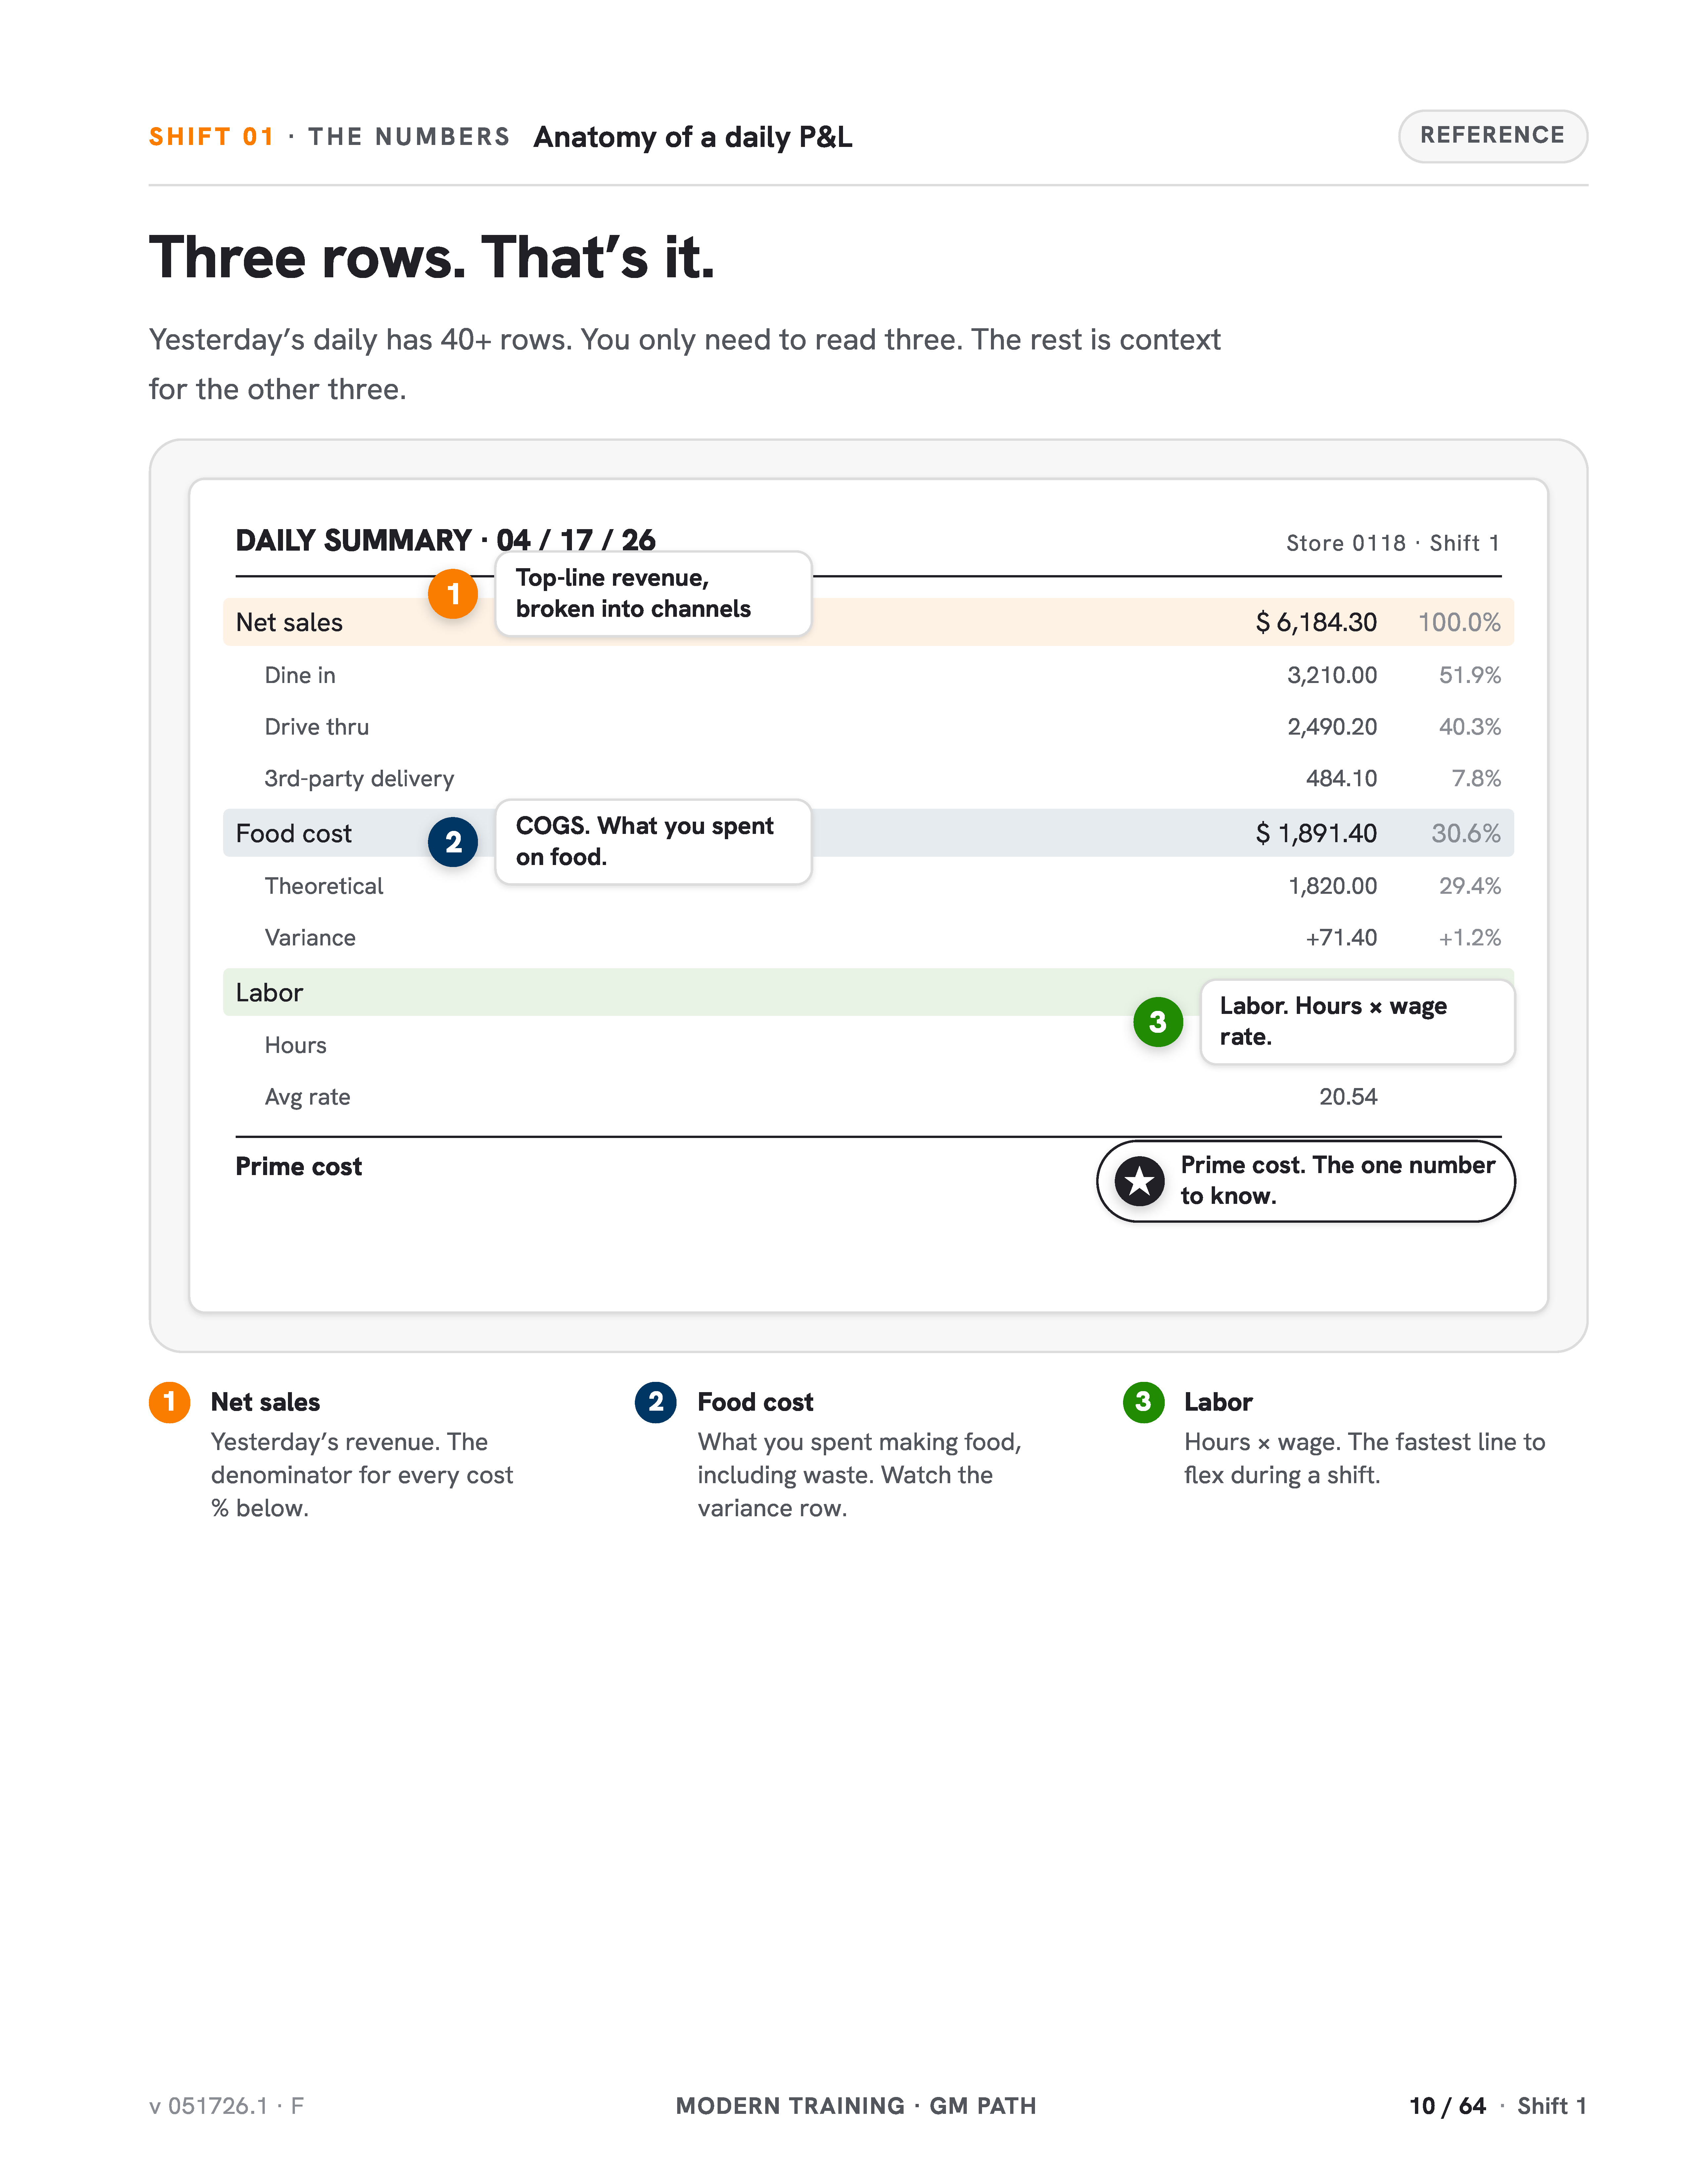This screenshot has height=2184, width=1688.
Task: Select the green Labor row
Action: pos(868,992)
